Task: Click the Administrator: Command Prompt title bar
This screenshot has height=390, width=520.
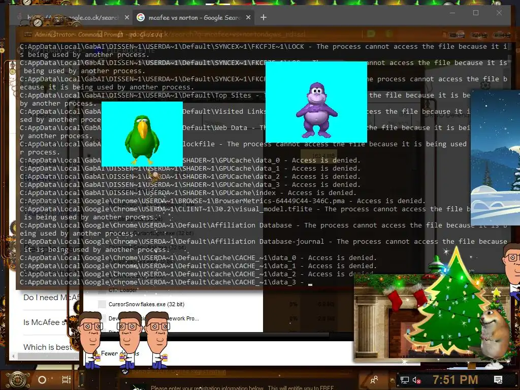Action: [x=232, y=34]
